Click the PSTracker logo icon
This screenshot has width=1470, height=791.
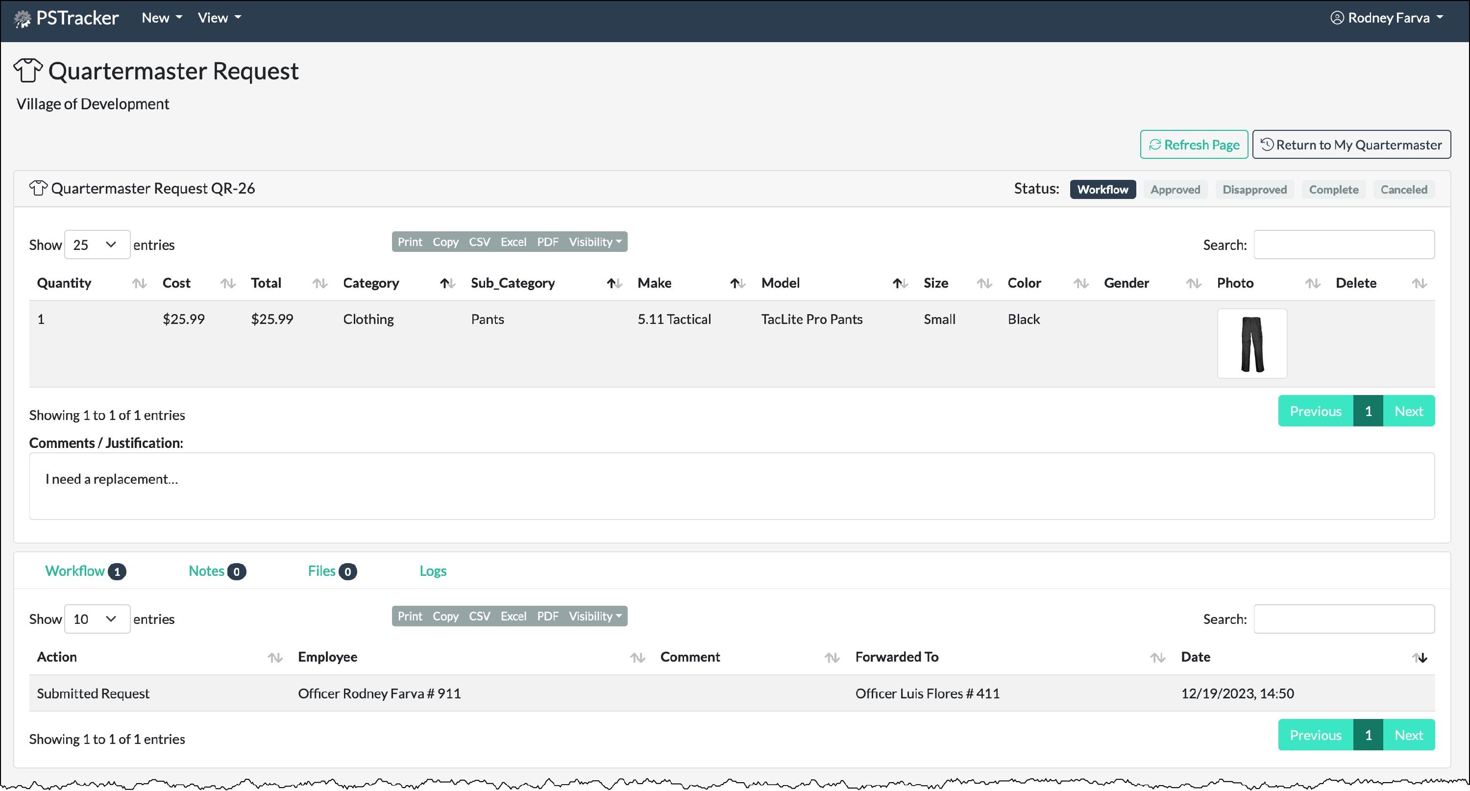22,19
